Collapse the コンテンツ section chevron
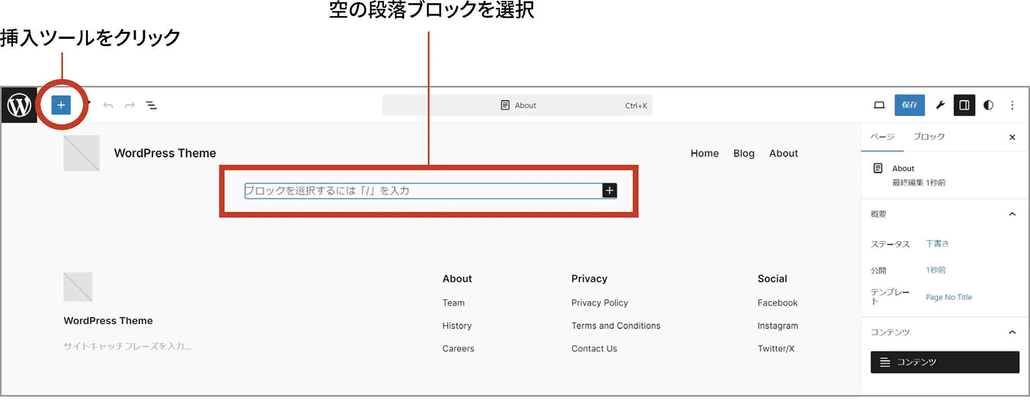 [1012, 332]
